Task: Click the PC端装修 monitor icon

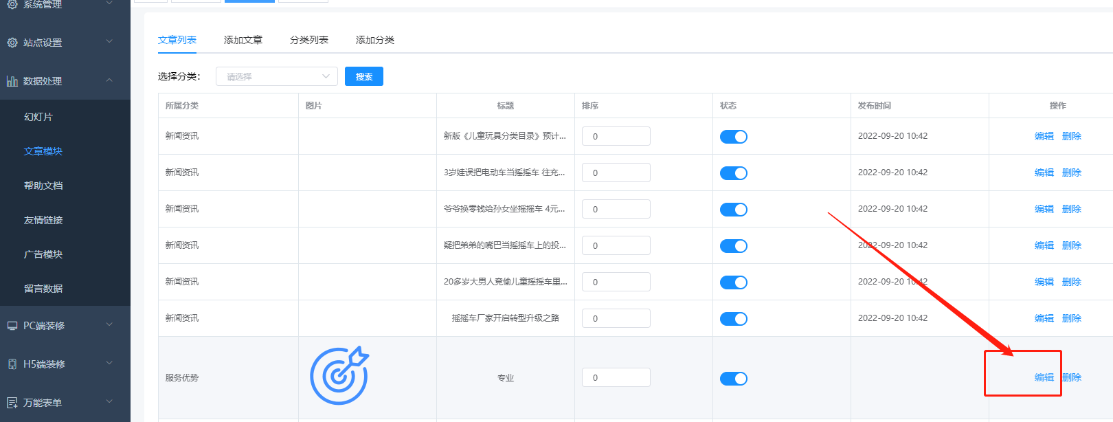Action: (12, 326)
